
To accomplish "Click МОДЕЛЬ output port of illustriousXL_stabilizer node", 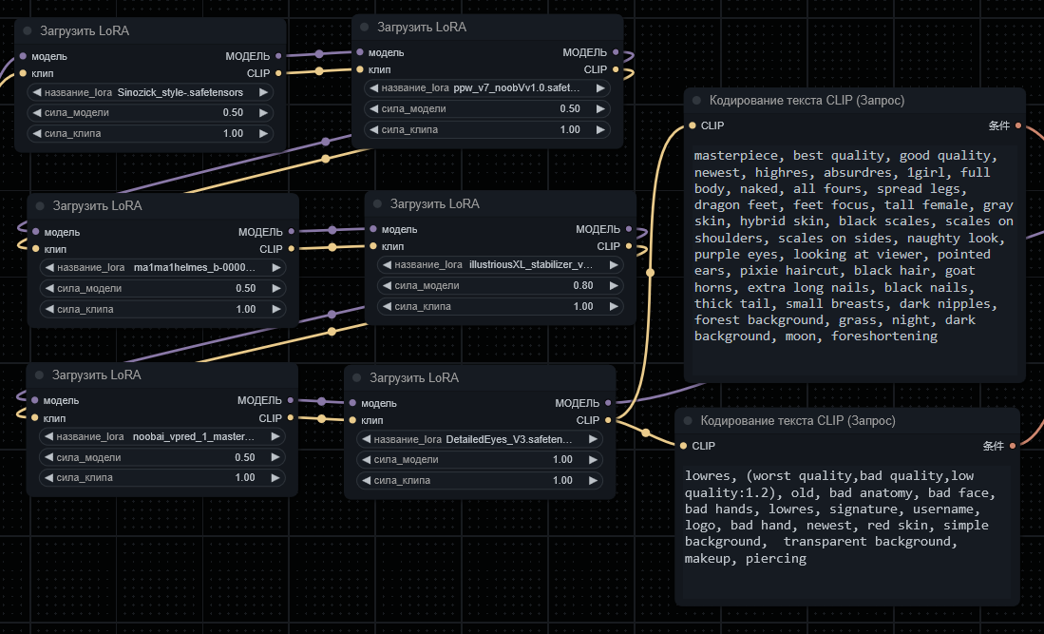I will 629,229.
